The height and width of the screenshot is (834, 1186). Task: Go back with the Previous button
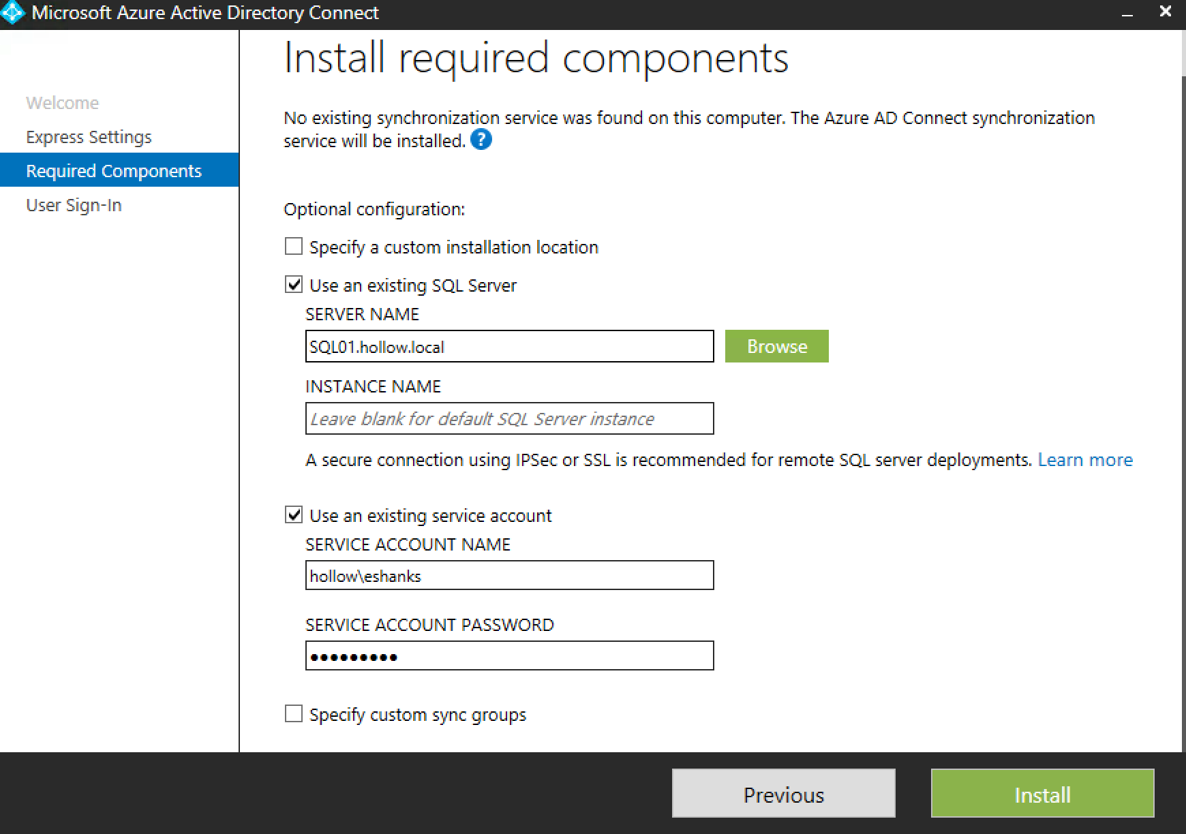pyautogui.click(x=783, y=794)
